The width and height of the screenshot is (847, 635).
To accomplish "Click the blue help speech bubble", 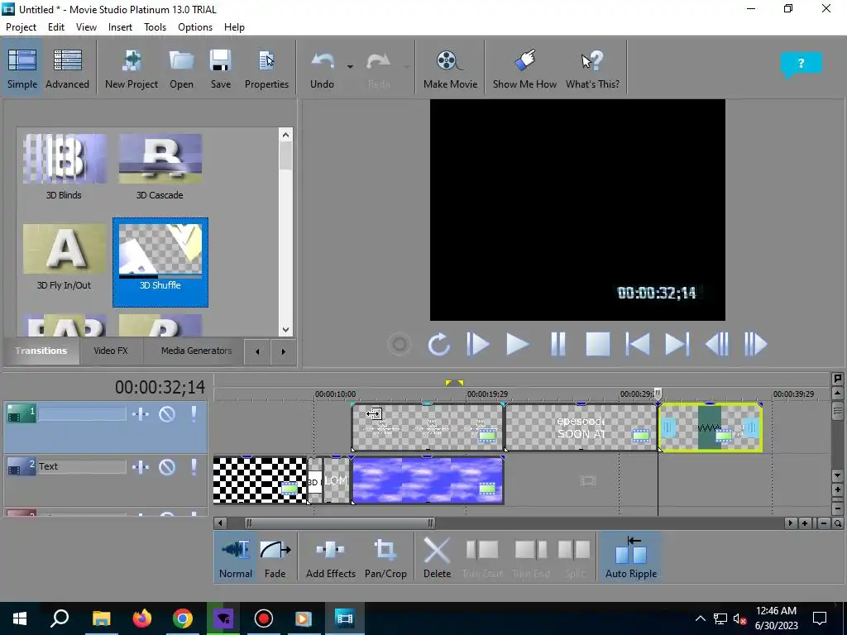I will (x=801, y=64).
